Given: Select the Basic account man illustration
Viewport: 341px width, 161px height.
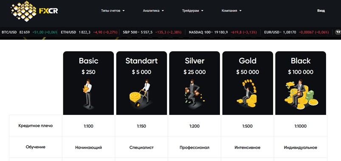Looking at the screenshot, I should click(x=88, y=93).
